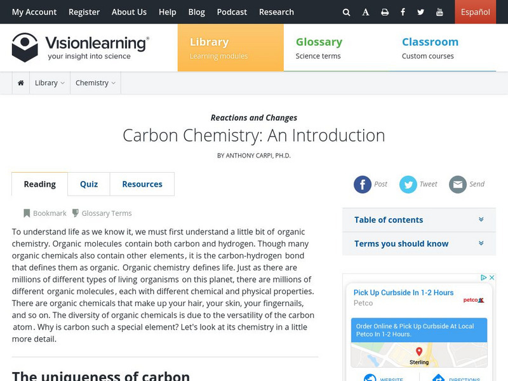Screen dimensions: 508x381
Task: Bookmark this reading module
Action: pyautogui.click(x=44, y=213)
